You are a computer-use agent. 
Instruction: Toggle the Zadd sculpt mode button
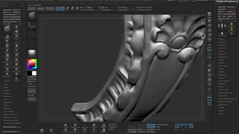coord(101,7)
